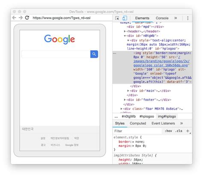This screenshot has height=177, width=203.
Task: Click the styles Filter field
Action: [137, 131]
